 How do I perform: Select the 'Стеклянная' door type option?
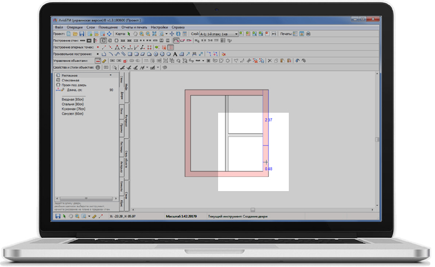[70, 80]
